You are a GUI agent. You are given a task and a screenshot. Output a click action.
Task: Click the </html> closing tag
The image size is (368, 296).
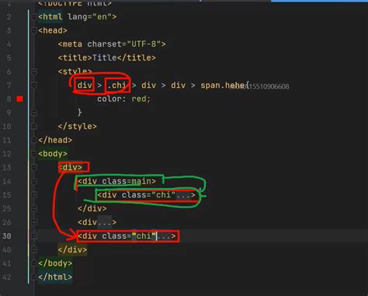pos(55,277)
